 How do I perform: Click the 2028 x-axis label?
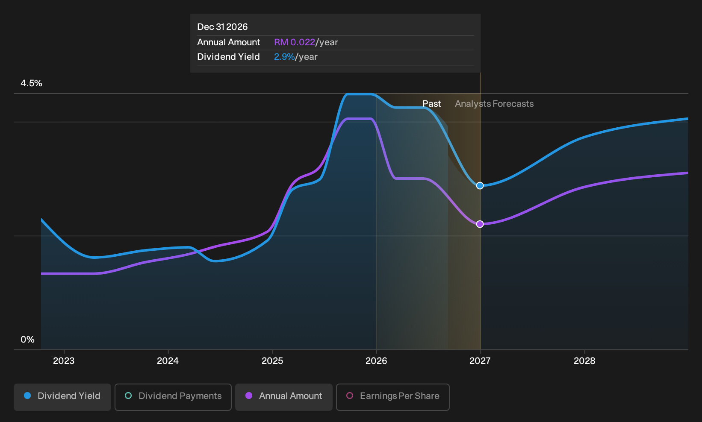[x=584, y=361]
